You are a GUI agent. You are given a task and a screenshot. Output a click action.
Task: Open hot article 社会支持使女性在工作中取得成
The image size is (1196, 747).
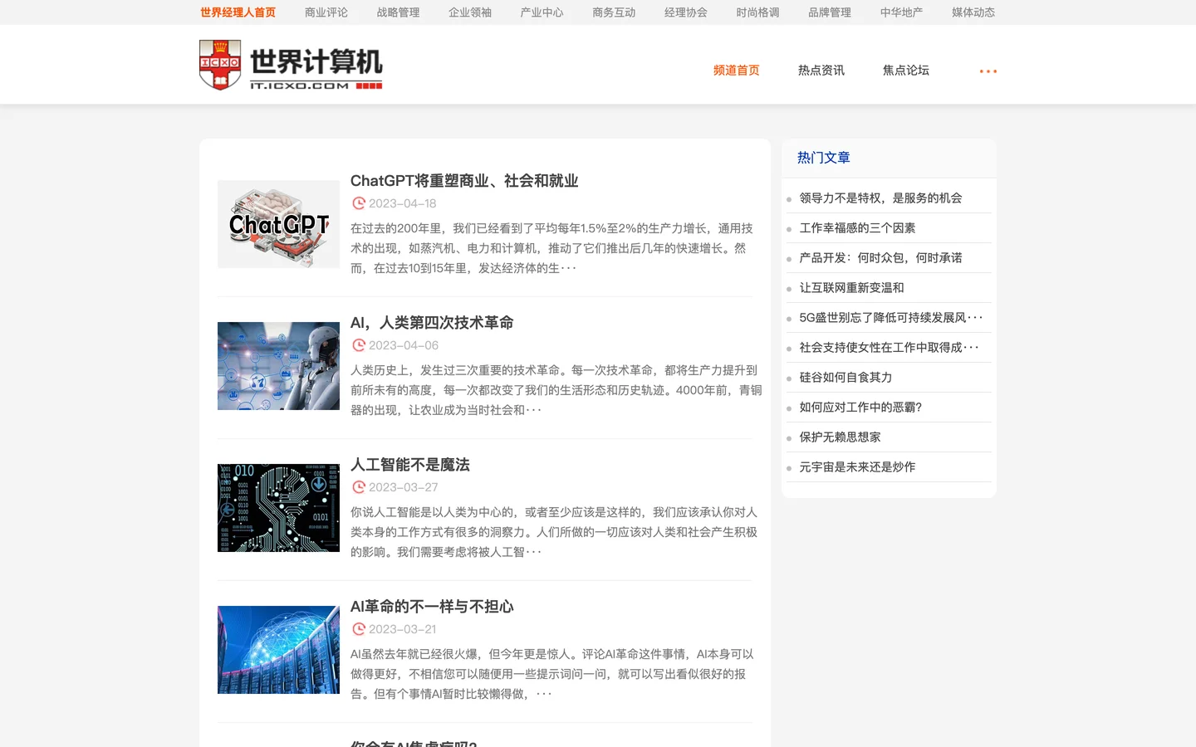click(890, 348)
